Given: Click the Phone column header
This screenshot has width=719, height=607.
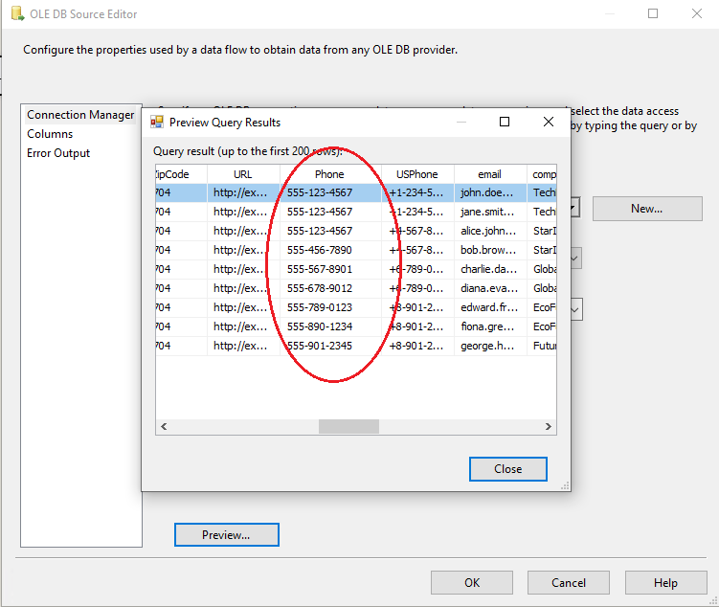Looking at the screenshot, I should coord(329,174).
